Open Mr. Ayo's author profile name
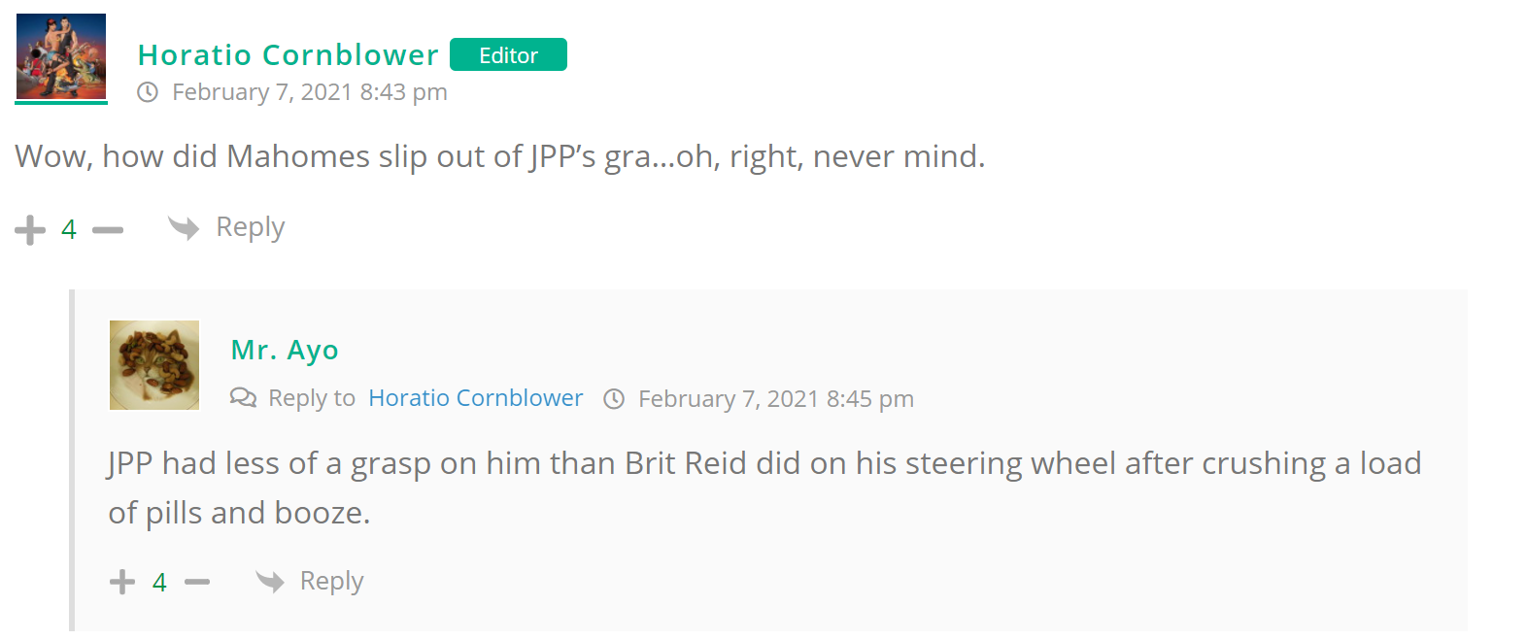Screen dimensions: 1527x640 point(285,350)
